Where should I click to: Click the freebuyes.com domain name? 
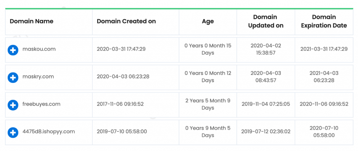click(41, 104)
